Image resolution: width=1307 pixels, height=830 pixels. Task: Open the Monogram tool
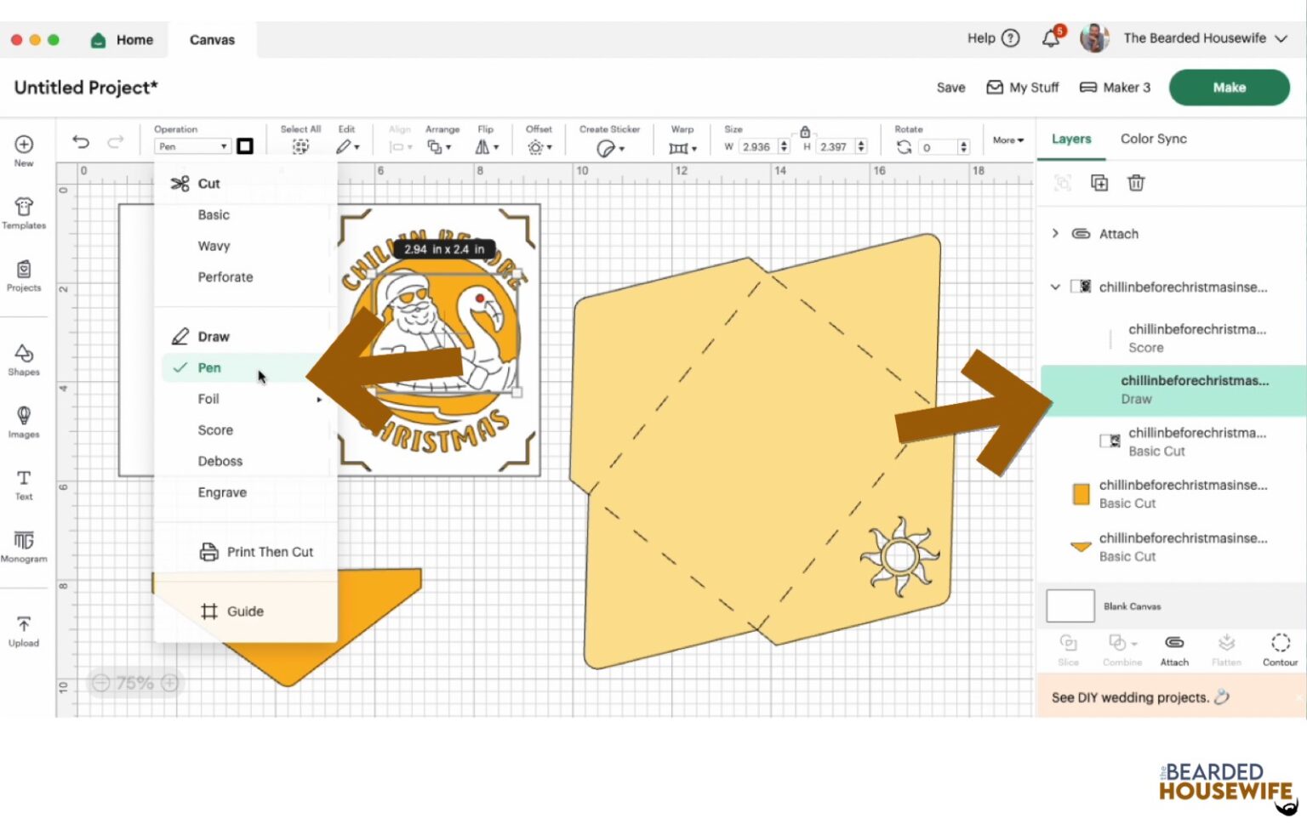tap(24, 547)
